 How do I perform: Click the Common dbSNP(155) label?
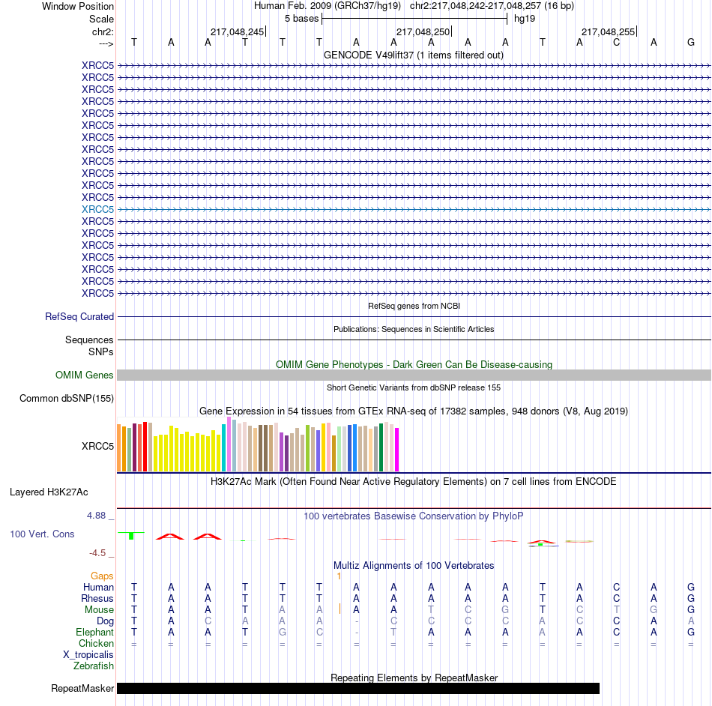click(66, 398)
